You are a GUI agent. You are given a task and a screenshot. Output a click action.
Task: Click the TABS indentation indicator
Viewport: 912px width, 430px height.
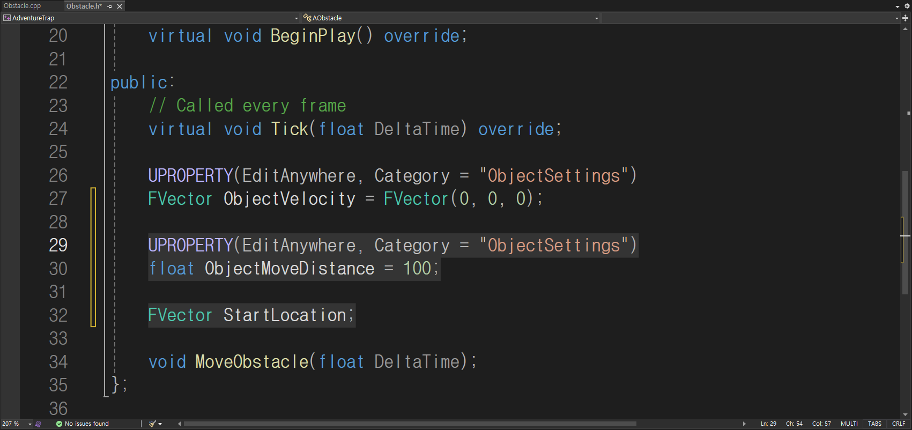[874, 424]
